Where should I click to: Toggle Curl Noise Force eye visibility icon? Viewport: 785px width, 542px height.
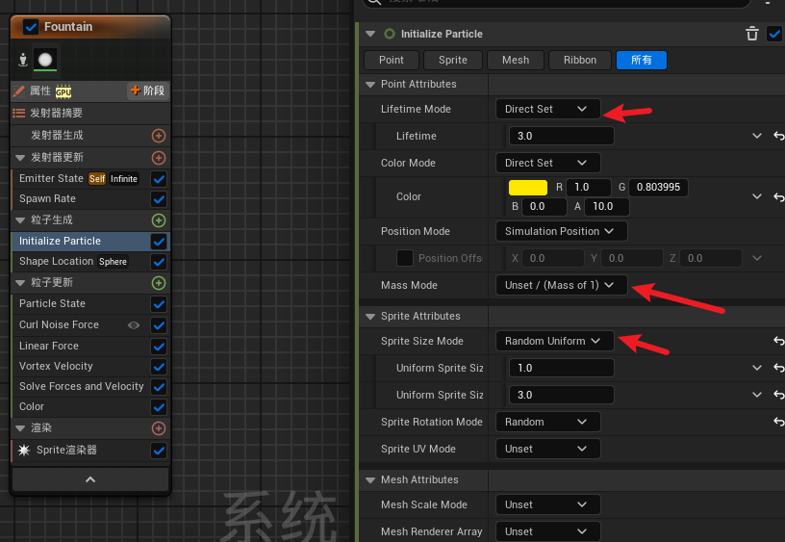[134, 325]
